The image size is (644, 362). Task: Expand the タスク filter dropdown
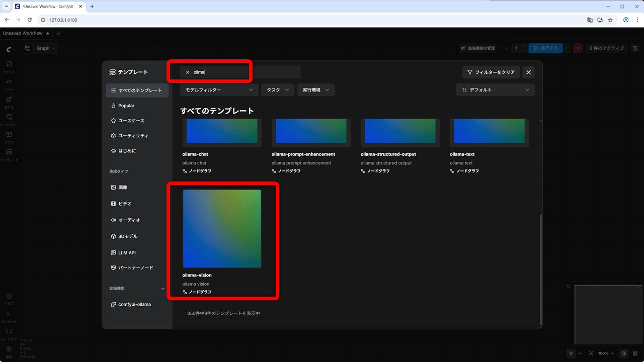click(x=278, y=90)
